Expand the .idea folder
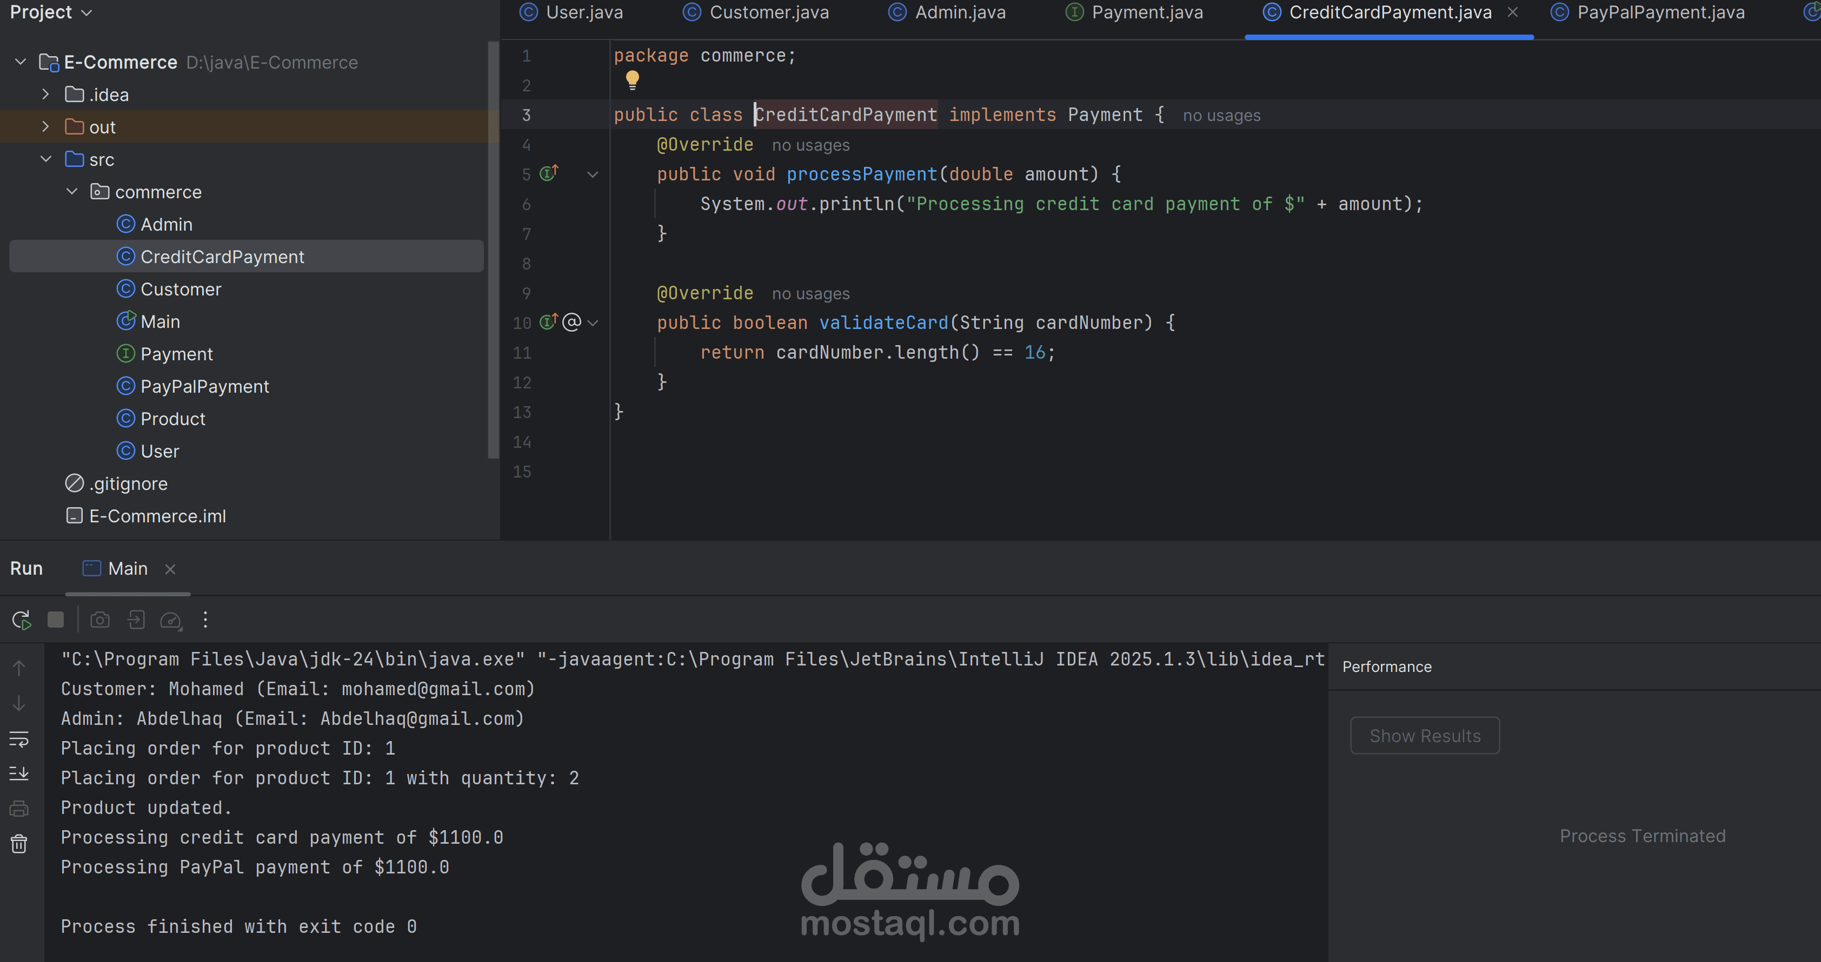 (x=46, y=94)
